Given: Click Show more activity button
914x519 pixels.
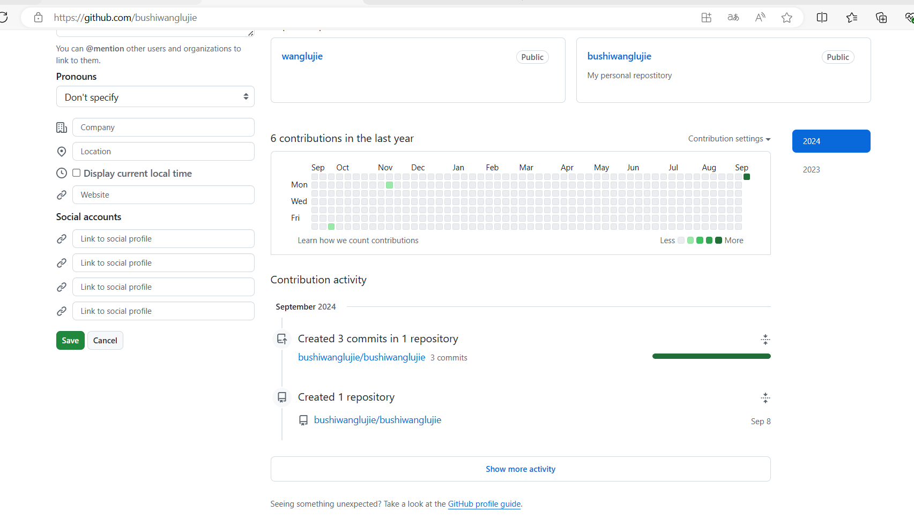Looking at the screenshot, I should pos(521,469).
